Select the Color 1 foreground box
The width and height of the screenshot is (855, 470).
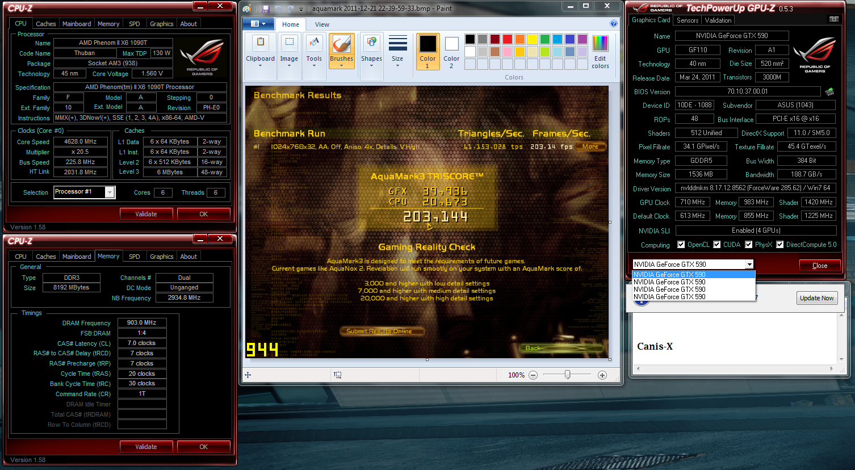[428, 52]
